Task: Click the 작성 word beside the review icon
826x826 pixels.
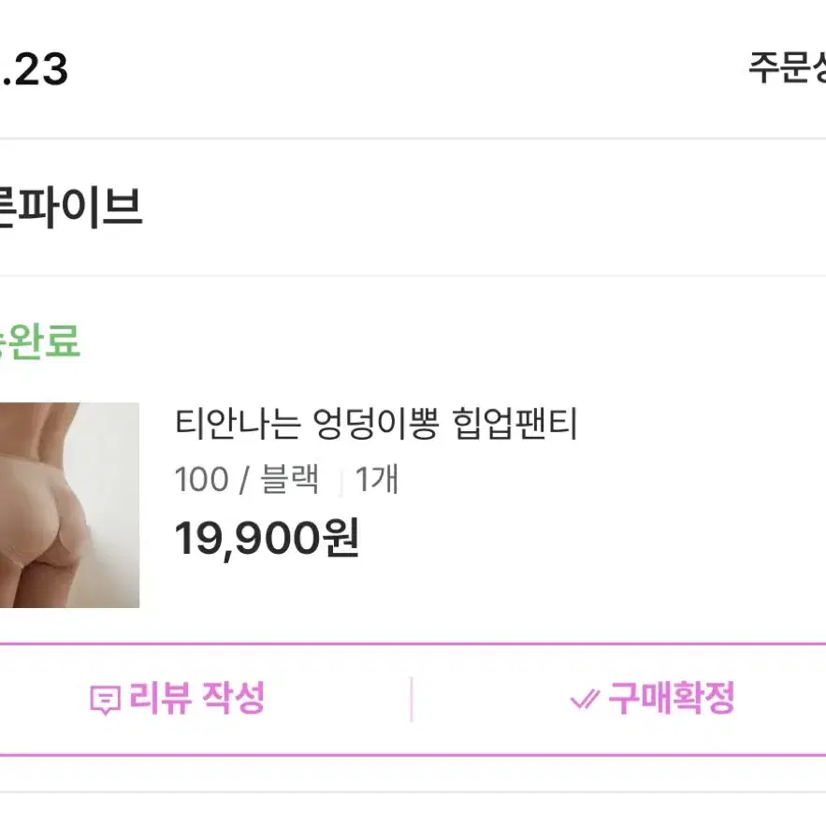Action: (x=233, y=699)
